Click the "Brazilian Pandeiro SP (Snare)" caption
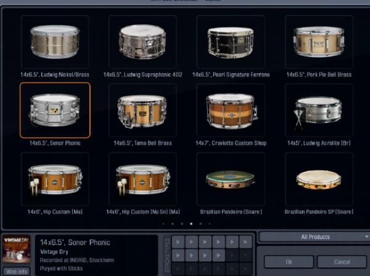 coord(319,212)
